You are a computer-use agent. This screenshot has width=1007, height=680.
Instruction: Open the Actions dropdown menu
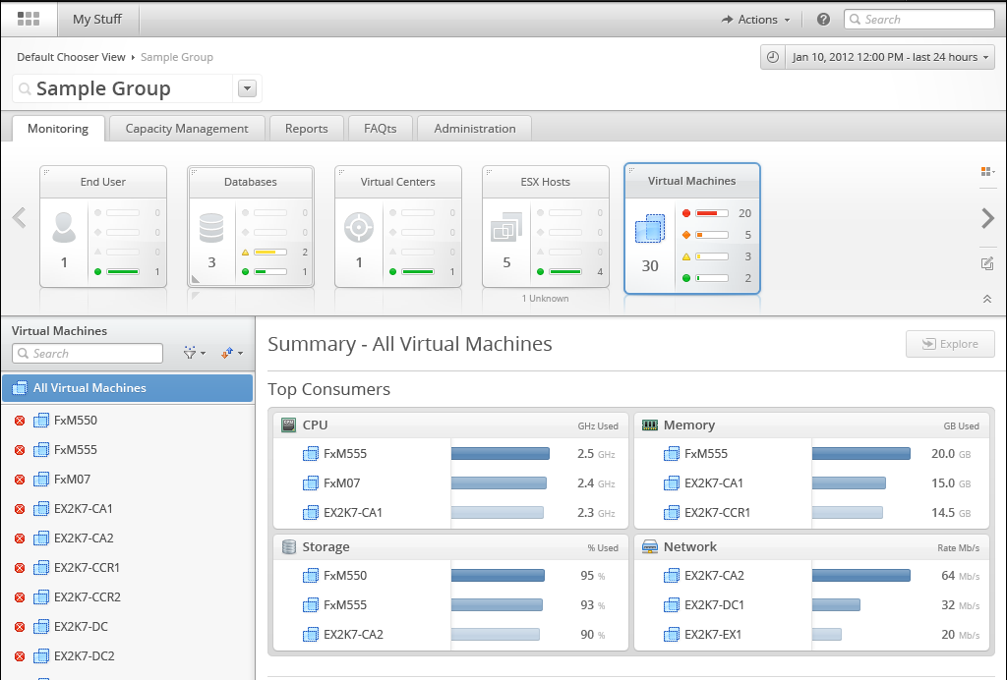[x=755, y=20]
